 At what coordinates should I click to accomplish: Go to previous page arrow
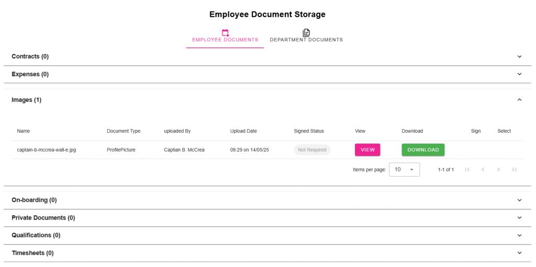[483, 169]
